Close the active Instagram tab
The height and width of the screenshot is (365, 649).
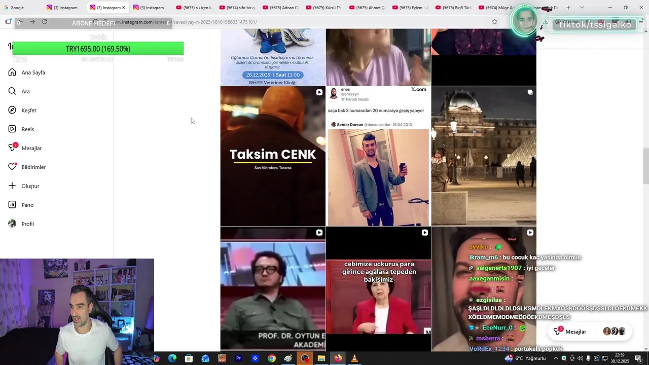[x=124, y=8]
